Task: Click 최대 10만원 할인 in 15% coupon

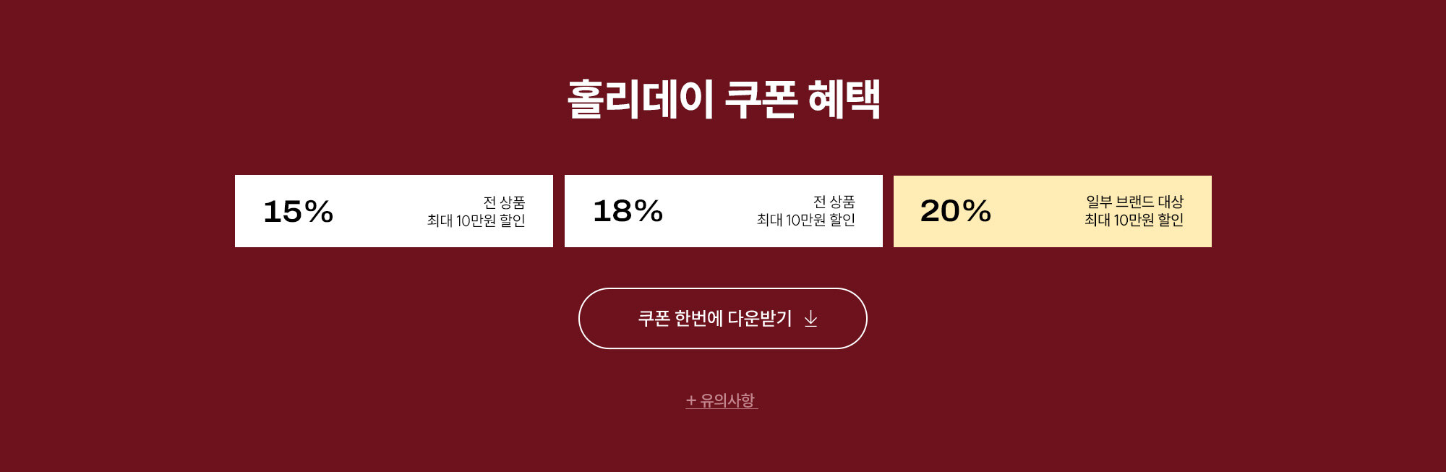Action: coord(476,220)
